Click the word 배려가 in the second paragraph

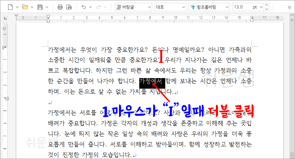click(56, 123)
